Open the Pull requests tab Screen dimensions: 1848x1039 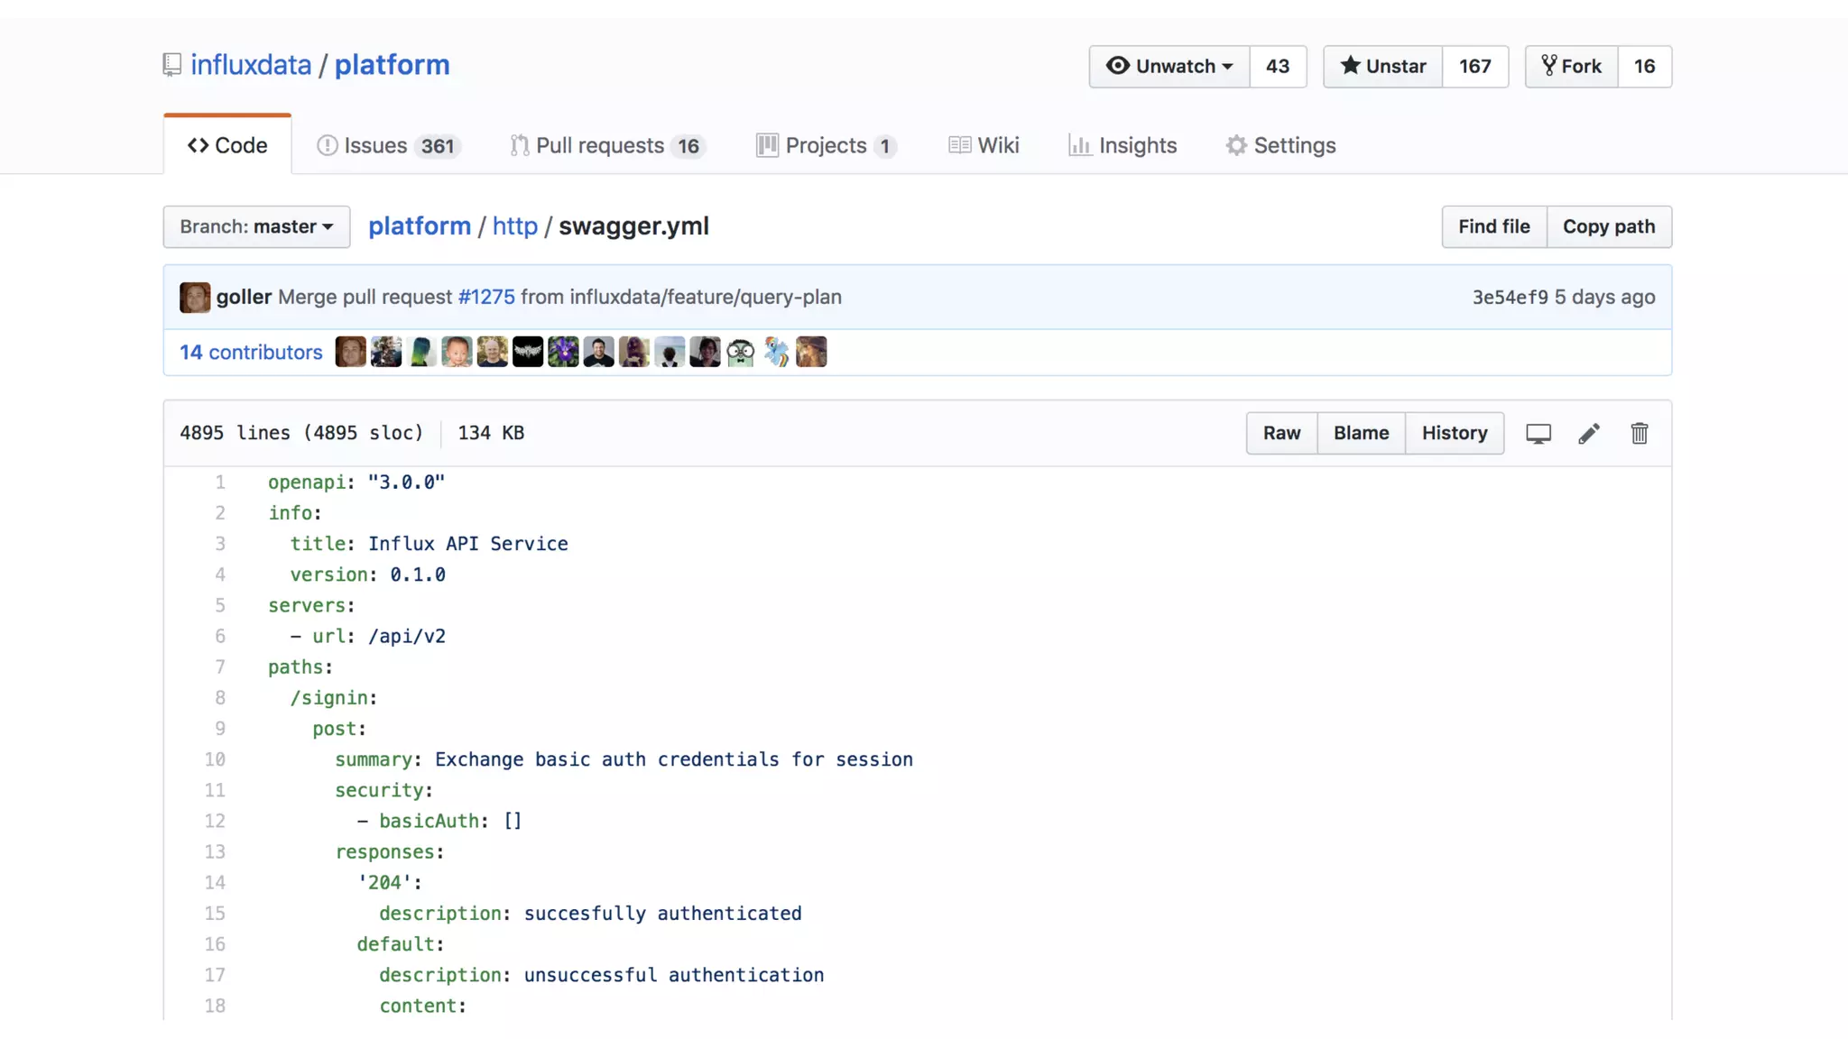[607, 145]
